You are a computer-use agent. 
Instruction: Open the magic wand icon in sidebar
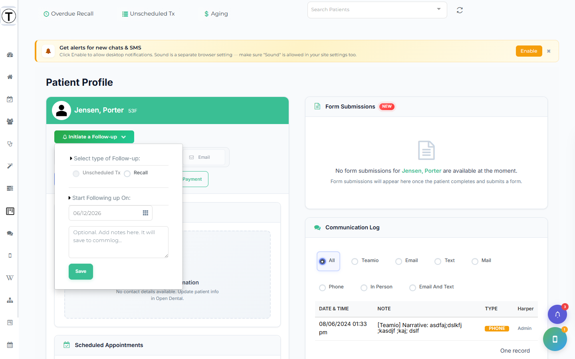click(10, 166)
